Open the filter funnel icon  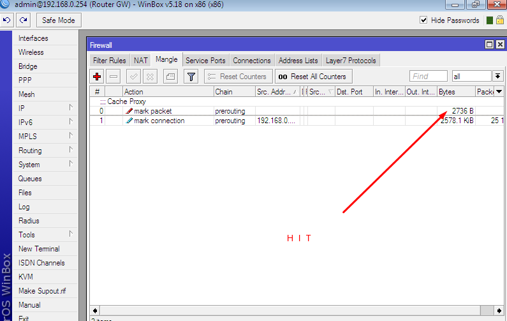click(x=191, y=77)
